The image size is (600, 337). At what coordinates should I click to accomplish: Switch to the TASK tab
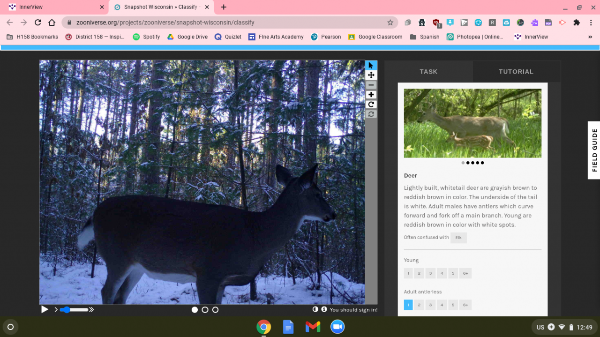(428, 72)
